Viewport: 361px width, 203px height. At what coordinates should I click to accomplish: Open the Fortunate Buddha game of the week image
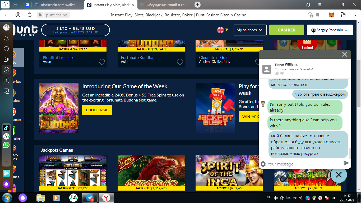pos(59,108)
